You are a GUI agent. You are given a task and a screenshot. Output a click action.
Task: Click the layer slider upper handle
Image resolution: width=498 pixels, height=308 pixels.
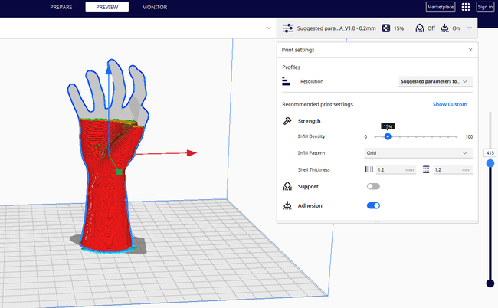(x=490, y=163)
